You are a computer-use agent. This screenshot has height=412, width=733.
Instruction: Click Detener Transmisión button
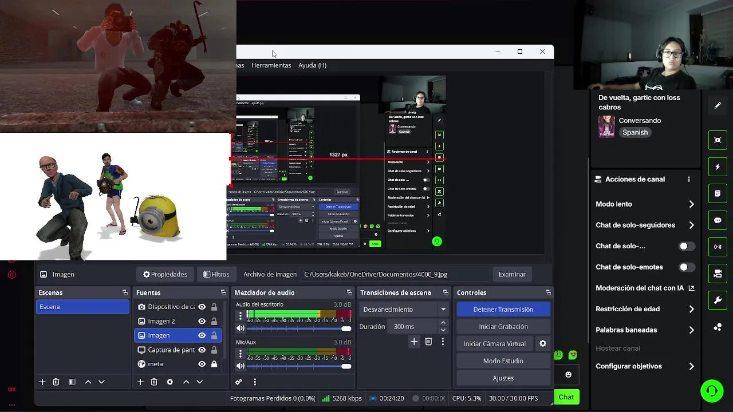click(503, 310)
